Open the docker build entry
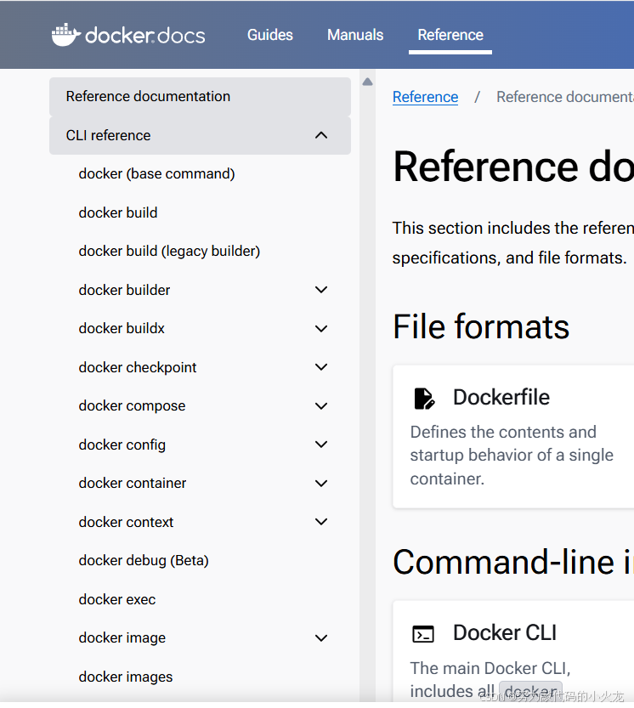634x708 pixels. point(118,212)
